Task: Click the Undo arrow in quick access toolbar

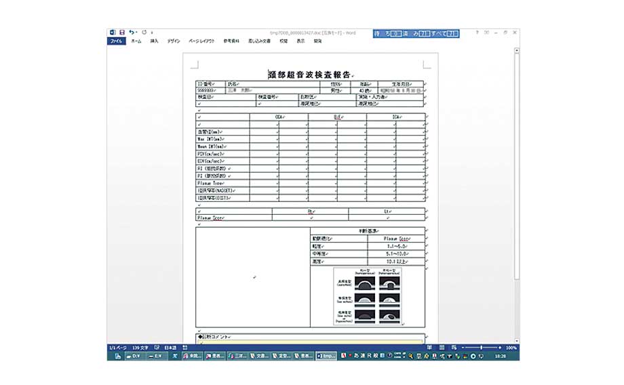Action: [130, 33]
